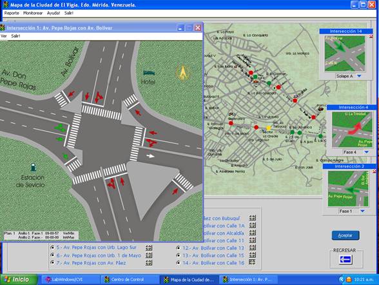Image resolution: width=379 pixels, height=285 pixels.
Task: Click the Intersección 4 preview thumbnail
Action: pos(352,130)
